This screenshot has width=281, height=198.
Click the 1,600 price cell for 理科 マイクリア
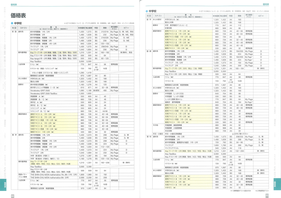(x=216, y=145)
